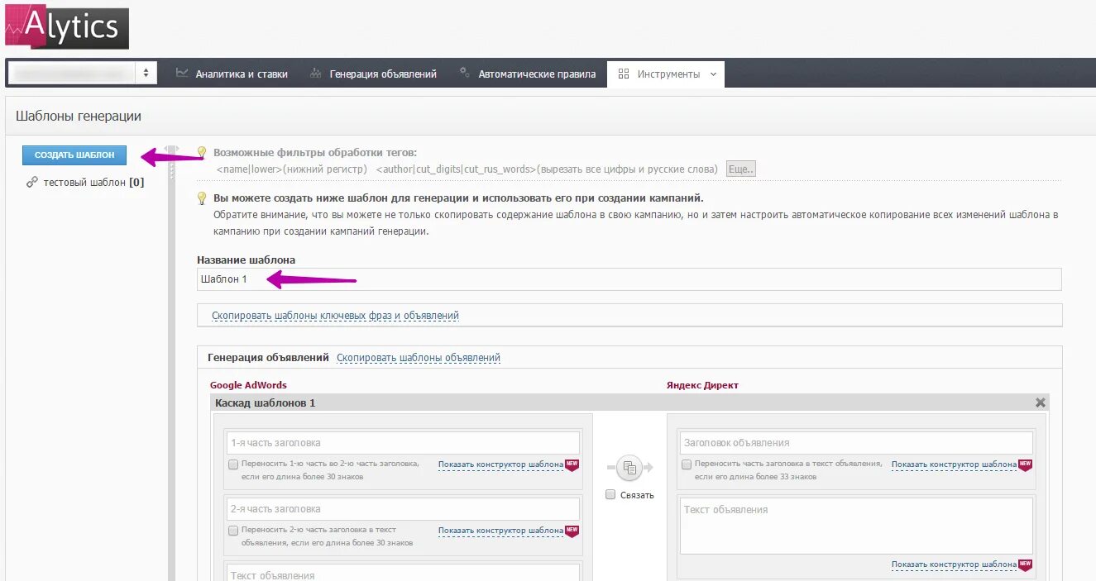Click the AdWords Текст объявления field
The height and width of the screenshot is (581, 1096).
tap(403, 573)
